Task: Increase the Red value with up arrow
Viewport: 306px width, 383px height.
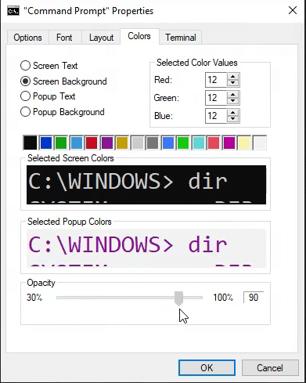Action: click(233, 77)
